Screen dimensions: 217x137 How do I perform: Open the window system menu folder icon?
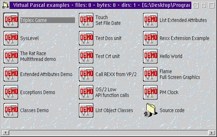click(x=5, y=5)
